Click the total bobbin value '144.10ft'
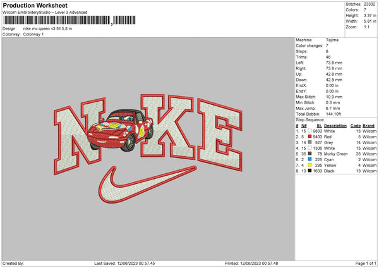Image resolution: width=379 pixels, height=268 pixels. [334, 114]
